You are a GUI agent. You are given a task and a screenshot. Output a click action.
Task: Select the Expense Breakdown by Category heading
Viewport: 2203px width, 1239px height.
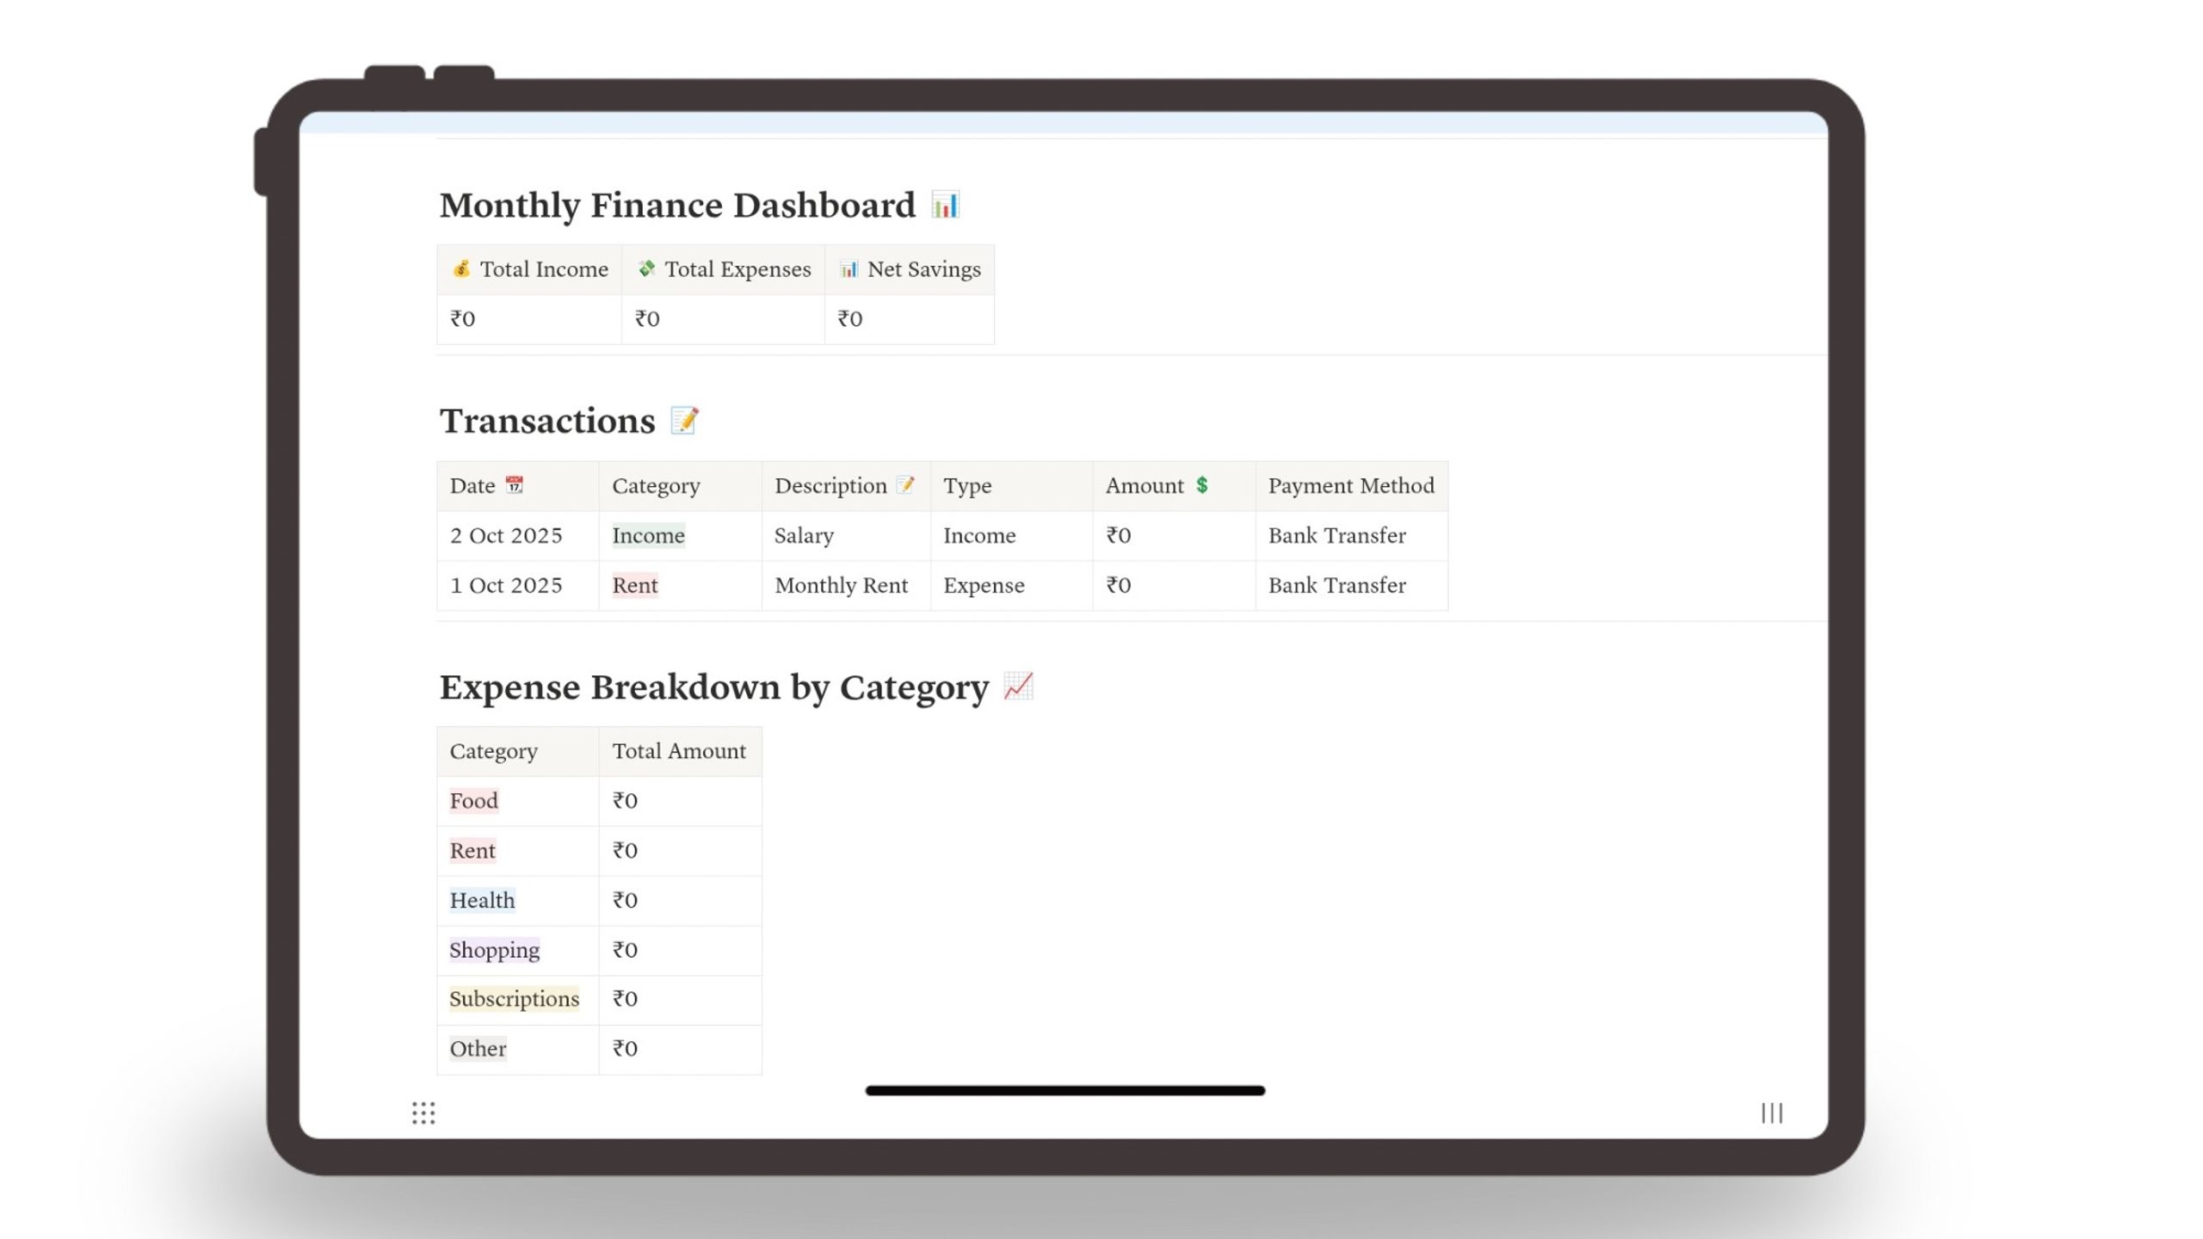(x=714, y=687)
